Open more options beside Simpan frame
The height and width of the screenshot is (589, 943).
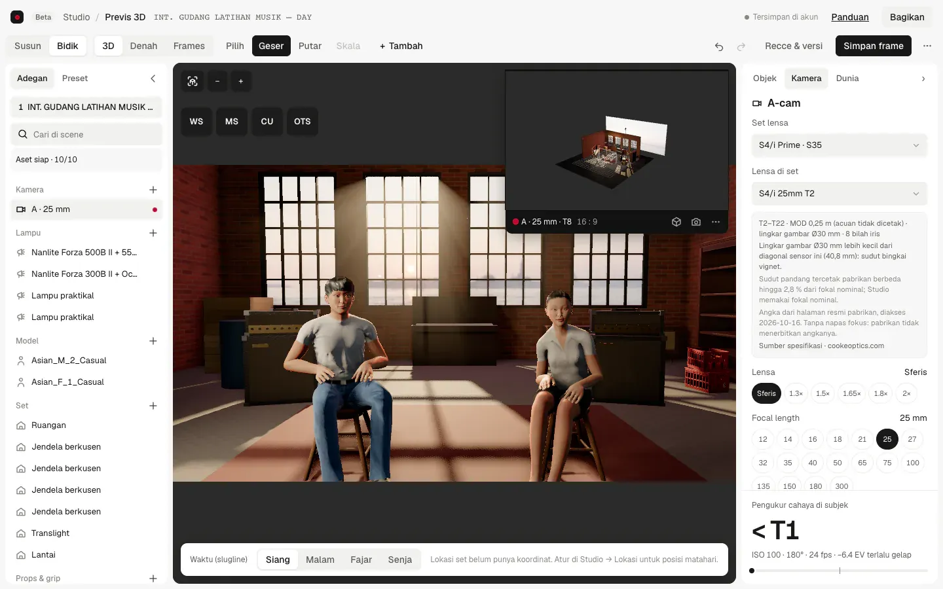[x=927, y=46]
